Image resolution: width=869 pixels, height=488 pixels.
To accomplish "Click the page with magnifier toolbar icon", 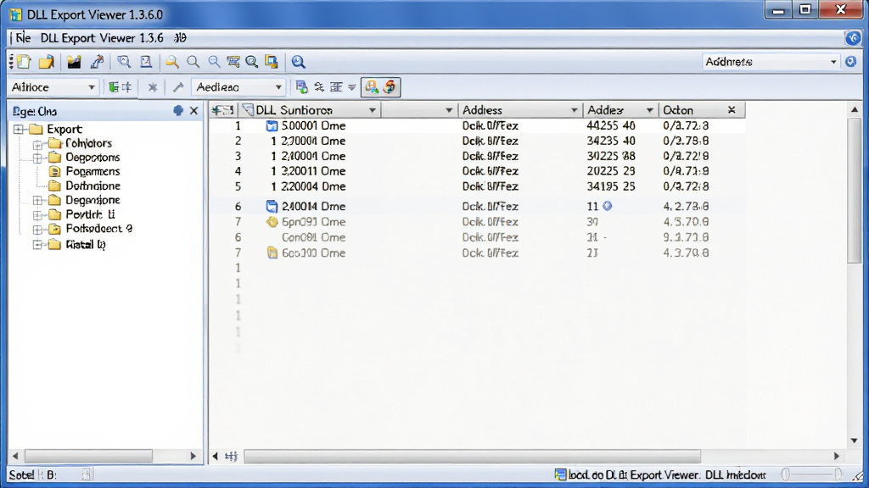I will (124, 61).
